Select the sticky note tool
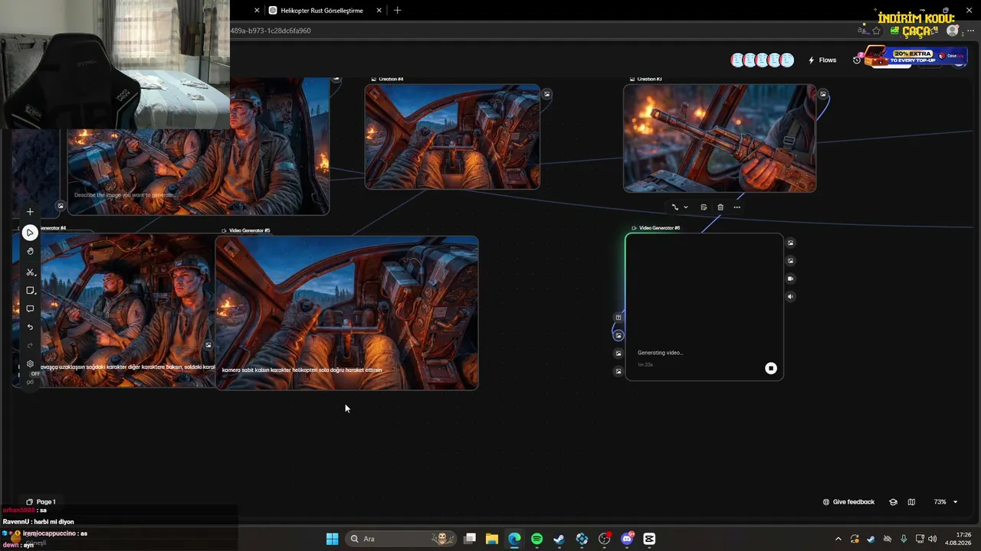This screenshot has height=551, width=981. [30, 291]
